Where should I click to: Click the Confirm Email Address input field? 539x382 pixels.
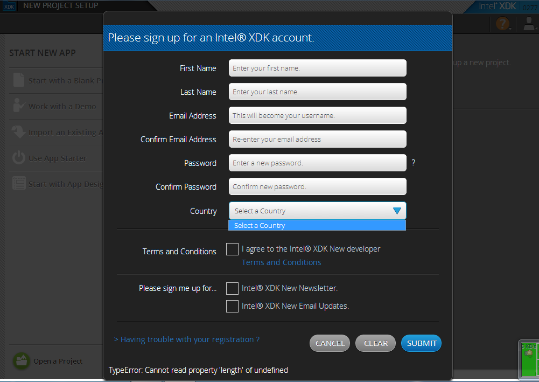tap(318, 139)
